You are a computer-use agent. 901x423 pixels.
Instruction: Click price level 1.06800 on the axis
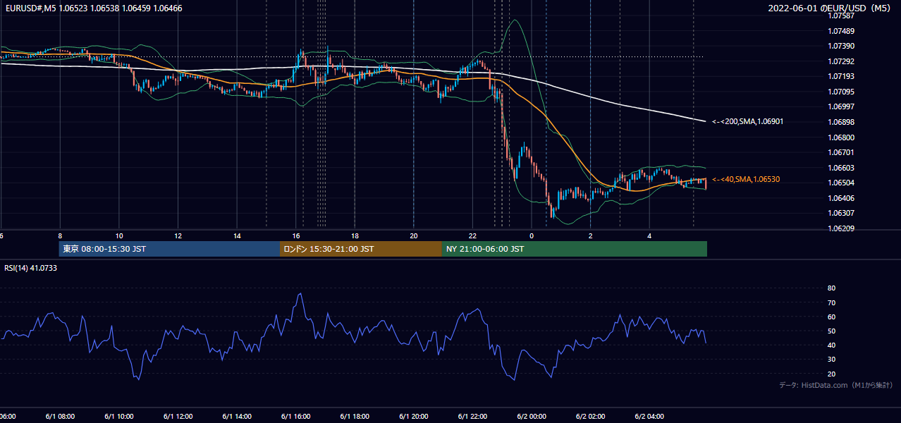click(x=841, y=137)
